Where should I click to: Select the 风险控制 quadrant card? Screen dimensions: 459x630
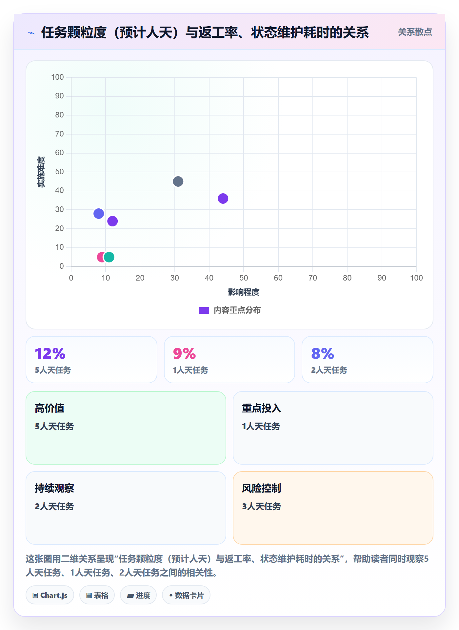click(x=333, y=508)
